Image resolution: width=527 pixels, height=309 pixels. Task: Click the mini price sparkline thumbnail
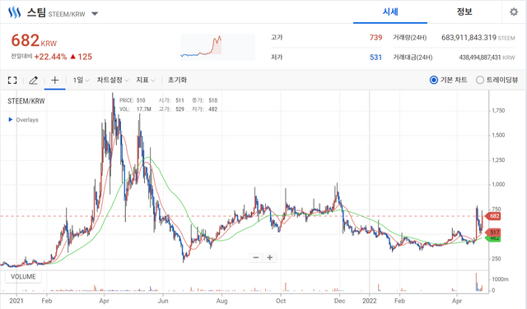tap(217, 47)
